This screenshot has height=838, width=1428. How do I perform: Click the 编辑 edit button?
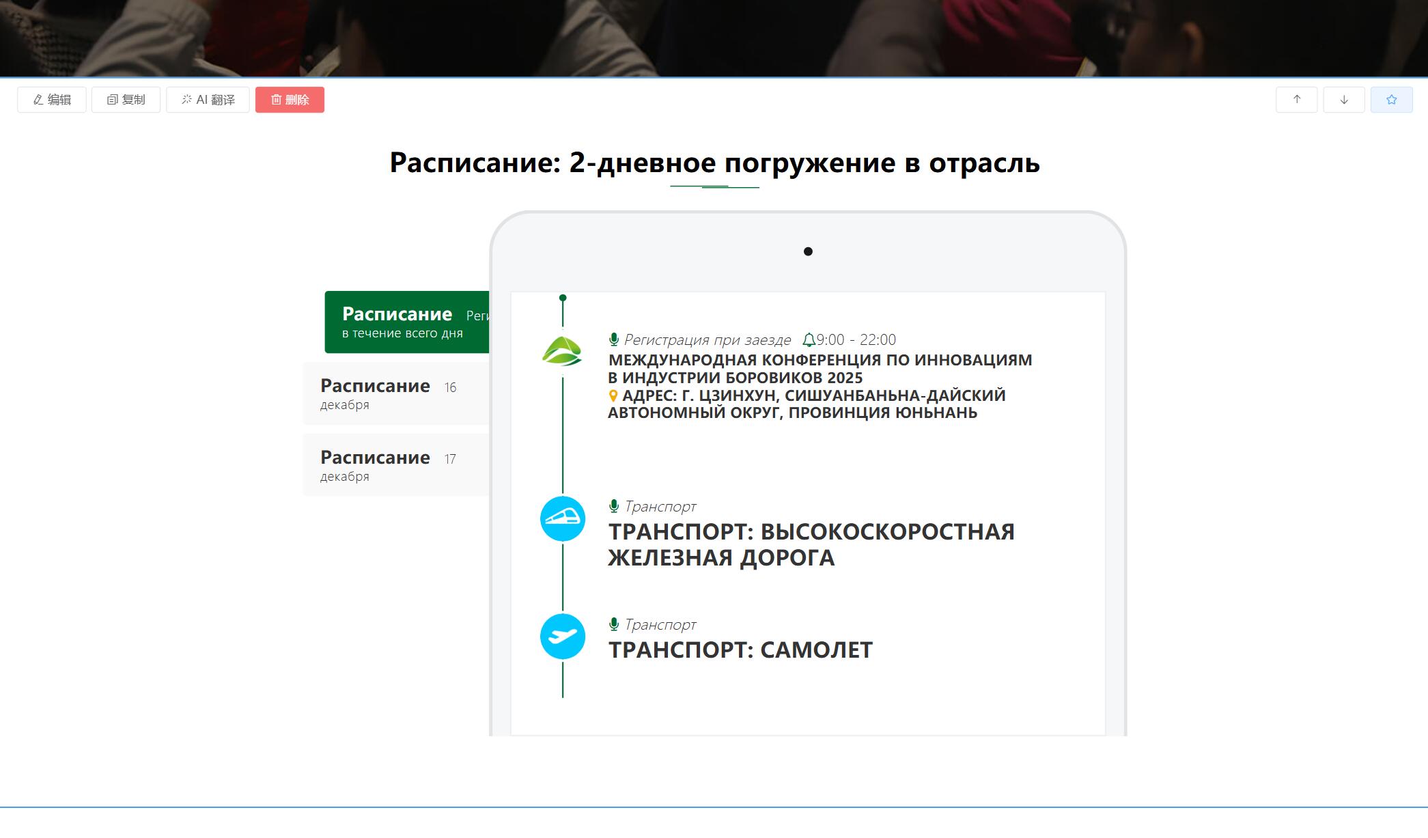pos(52,100)
